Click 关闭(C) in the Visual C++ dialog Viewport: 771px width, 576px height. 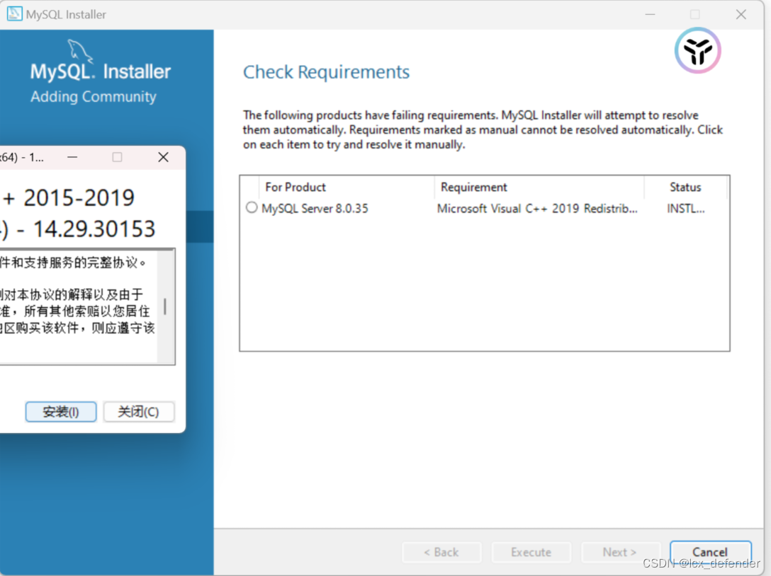click(x=139, y=412)
